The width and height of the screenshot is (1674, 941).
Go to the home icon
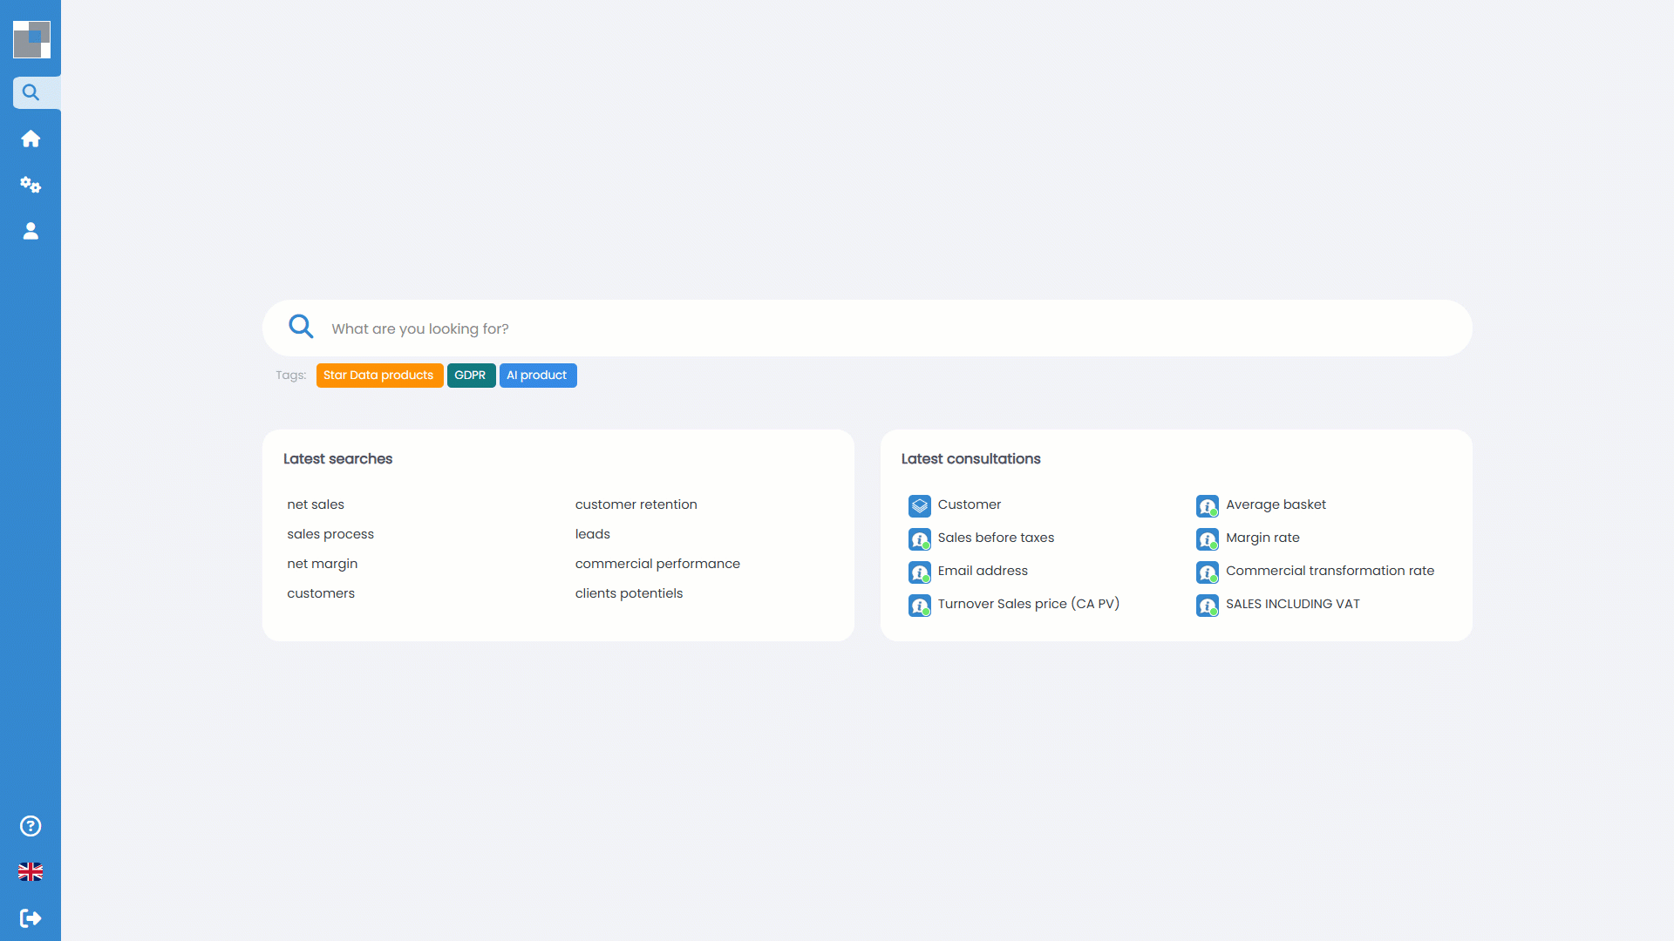point(31,139)
